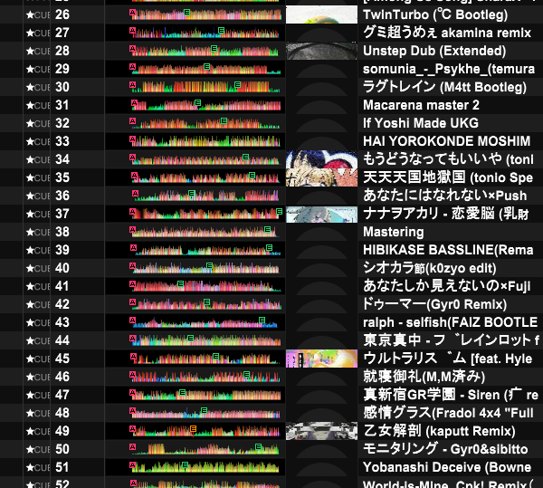Image resolution: width=543 pixels, height=488 pixels.
Task: Open artwork thumbnail on row 35
Action: tap(321, 177)
